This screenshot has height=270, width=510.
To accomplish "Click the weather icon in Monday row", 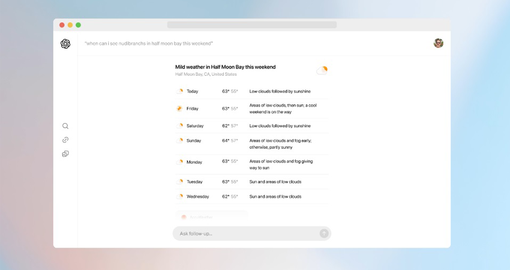I will pyautogui.click(x=179, y=161).
